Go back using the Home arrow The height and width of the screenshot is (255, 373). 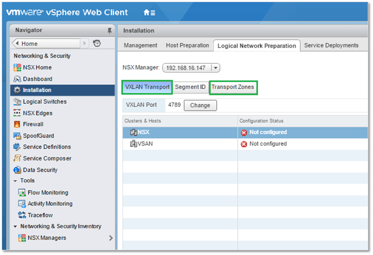pos(17,43)
